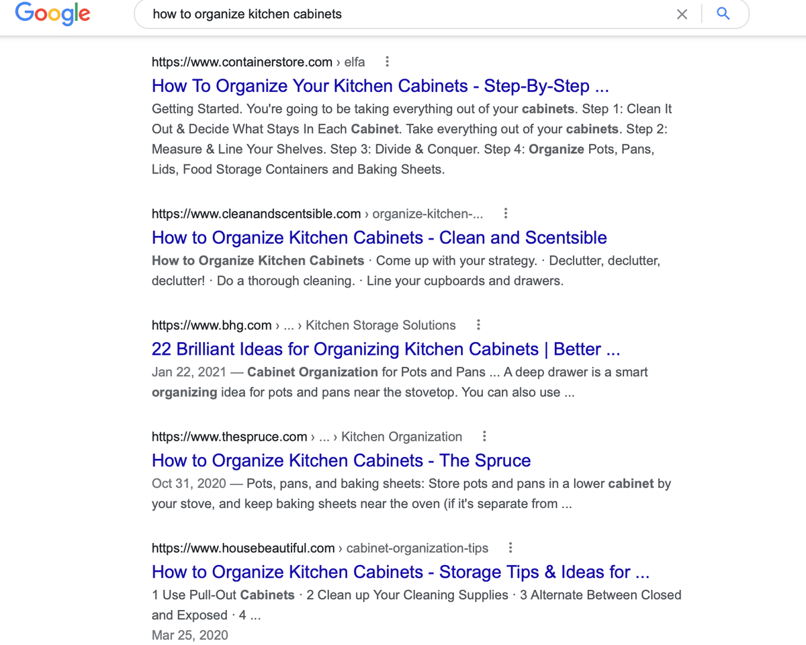
Task: Clear the search query with X icon
Action: 682,14
